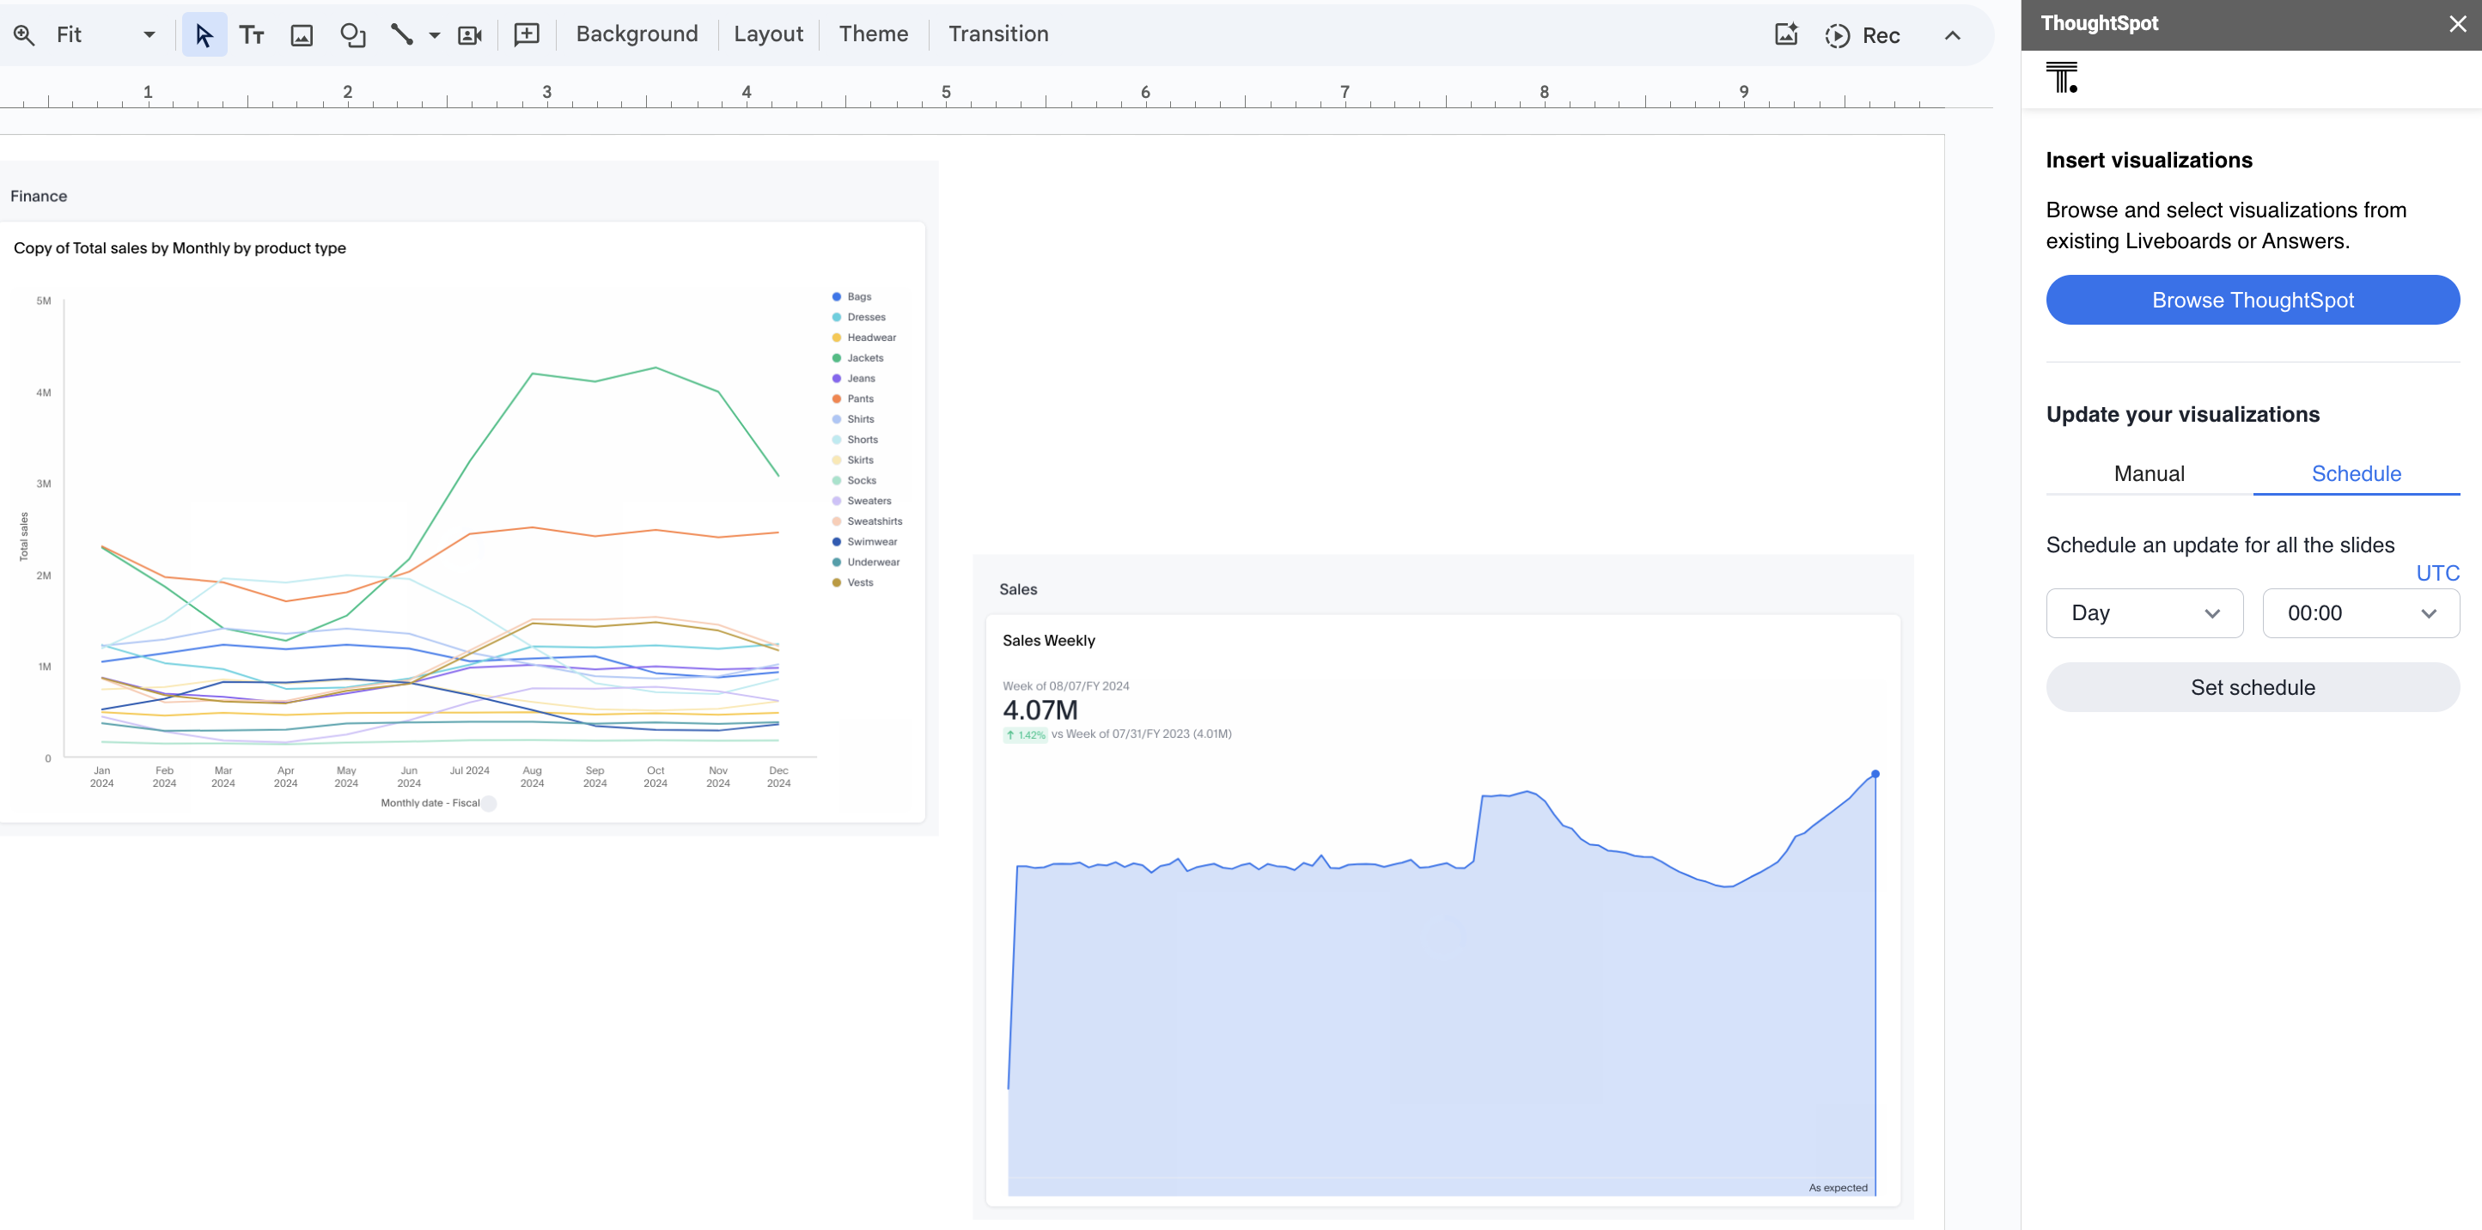This screenshot has width=2482, height=1230.
Task: Toggle the Shorts legend entry
Action: pos(855,439)
